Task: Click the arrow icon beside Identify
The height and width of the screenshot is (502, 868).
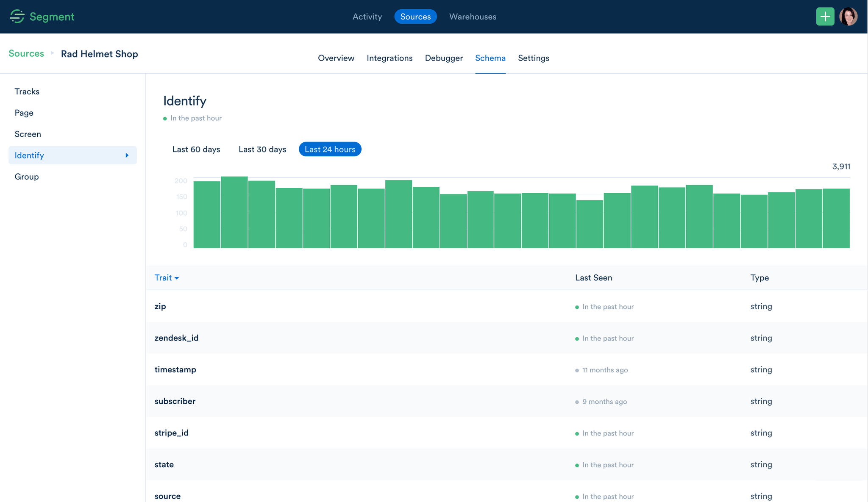Action: pos(127,155)
